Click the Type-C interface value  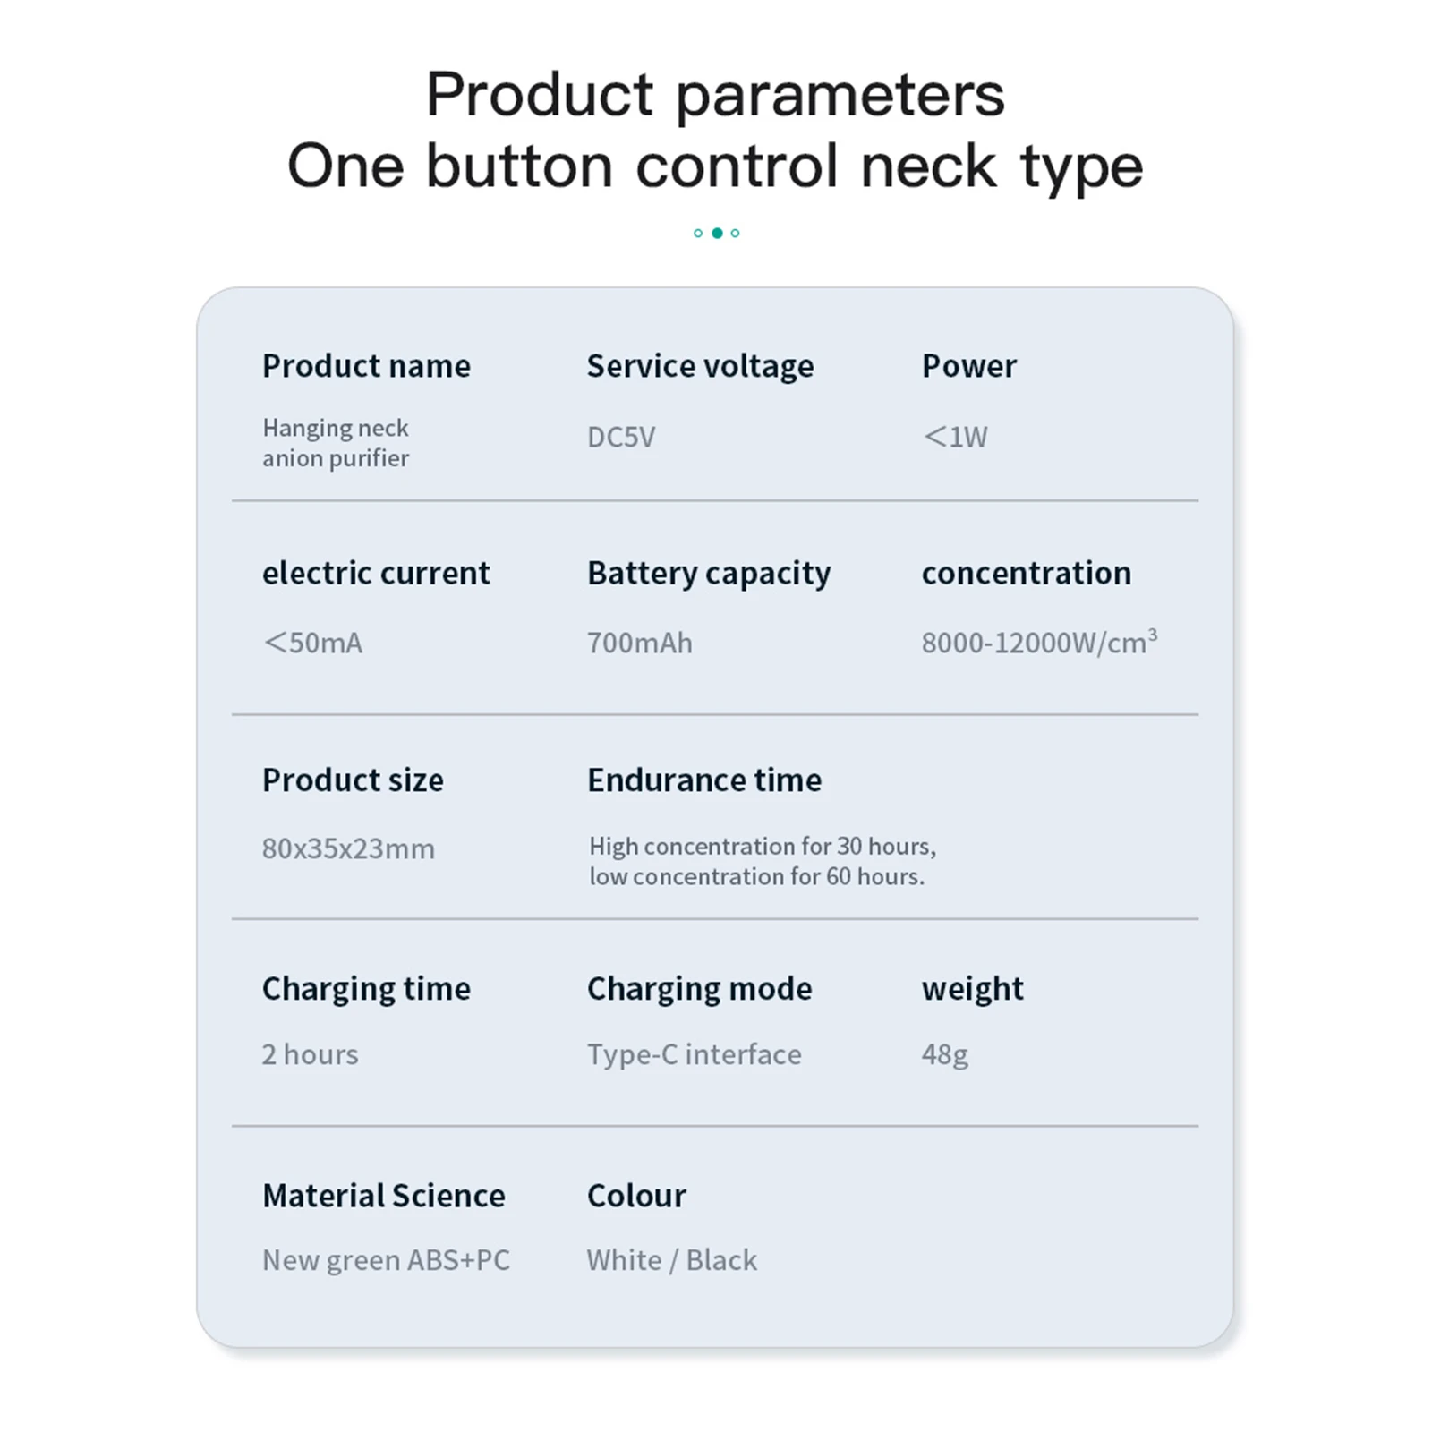click(x=695, y=1055)
